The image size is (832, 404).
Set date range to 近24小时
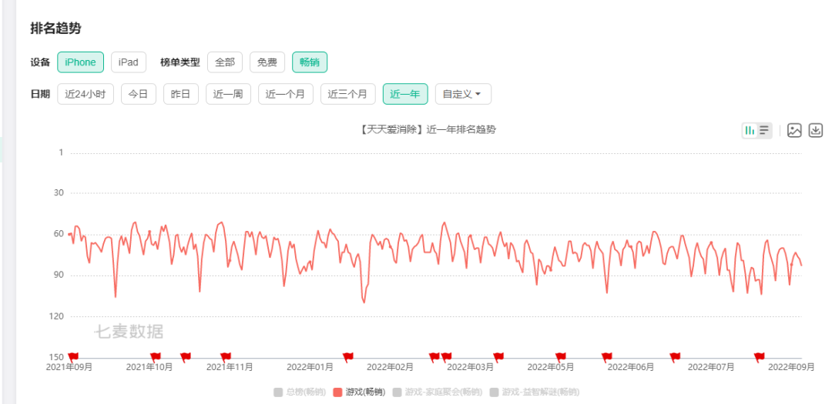86,94
